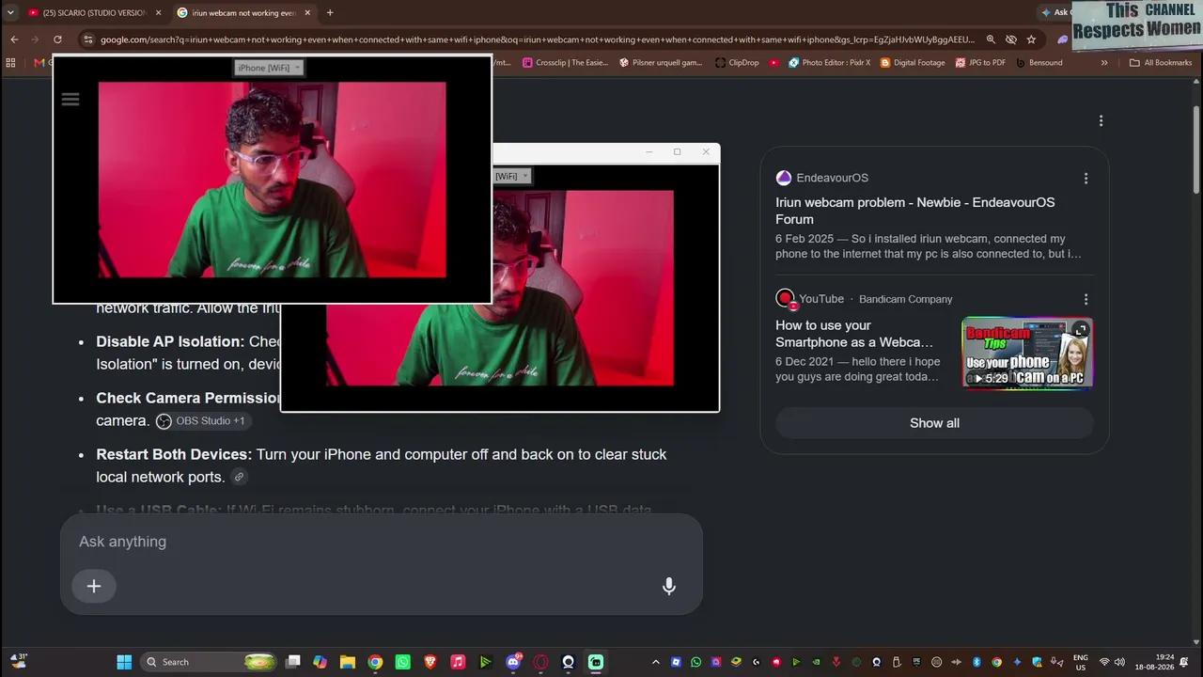Open the apps grid in bookmarks bar

click(x=11, y=63)
